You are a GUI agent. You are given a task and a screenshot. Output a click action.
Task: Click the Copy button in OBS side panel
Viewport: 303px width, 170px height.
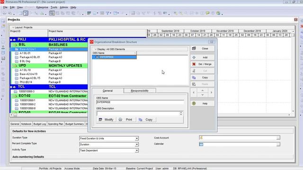click(x=202, y=77)
